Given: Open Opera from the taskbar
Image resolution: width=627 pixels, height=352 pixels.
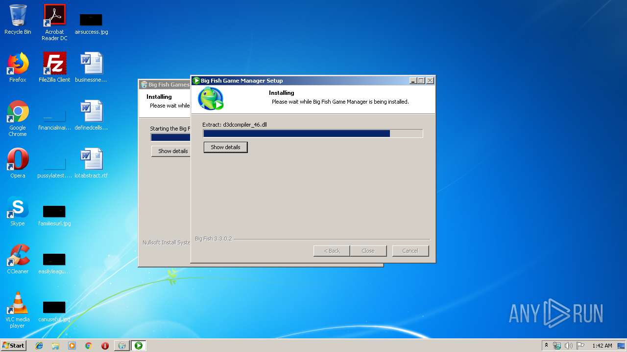Looking at the screenshot, I should (105, 346).
